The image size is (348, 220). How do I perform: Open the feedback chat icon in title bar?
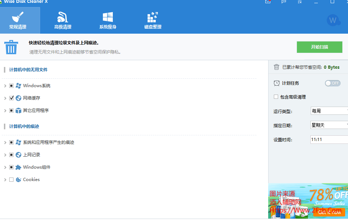284,2
